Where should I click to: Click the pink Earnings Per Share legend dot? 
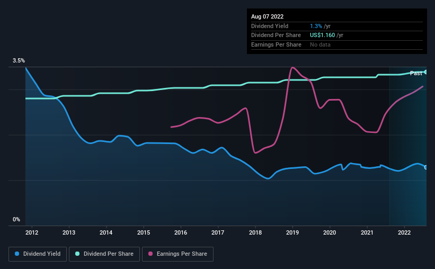(x=151, y=254)
